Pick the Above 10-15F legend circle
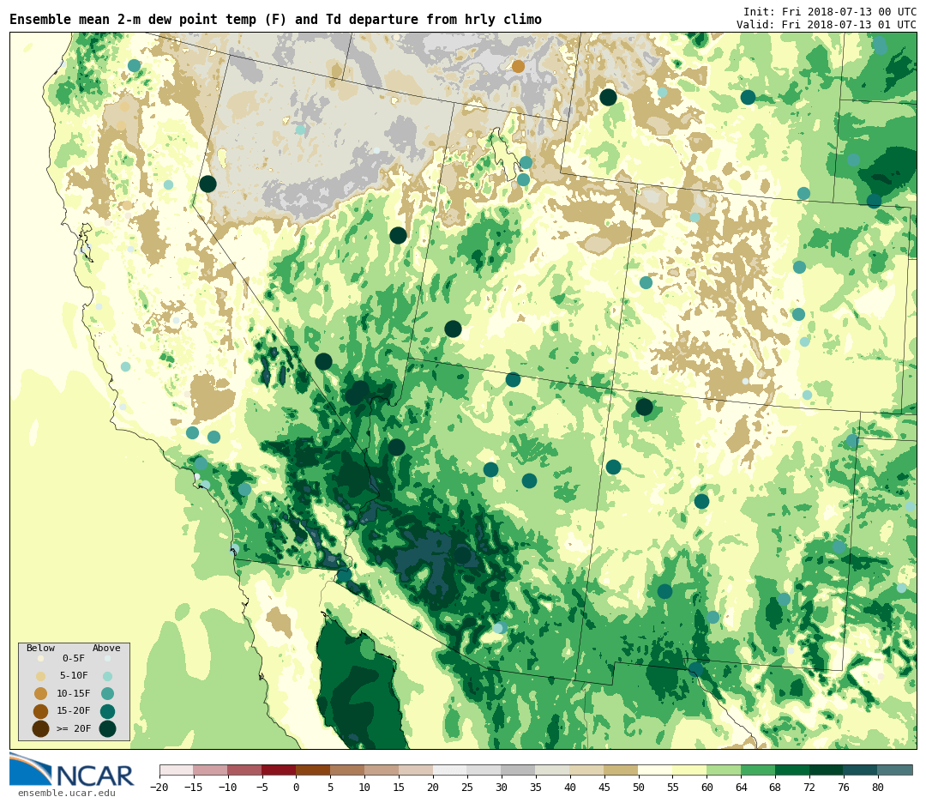 pyautogui.click(x=107, y=693)
